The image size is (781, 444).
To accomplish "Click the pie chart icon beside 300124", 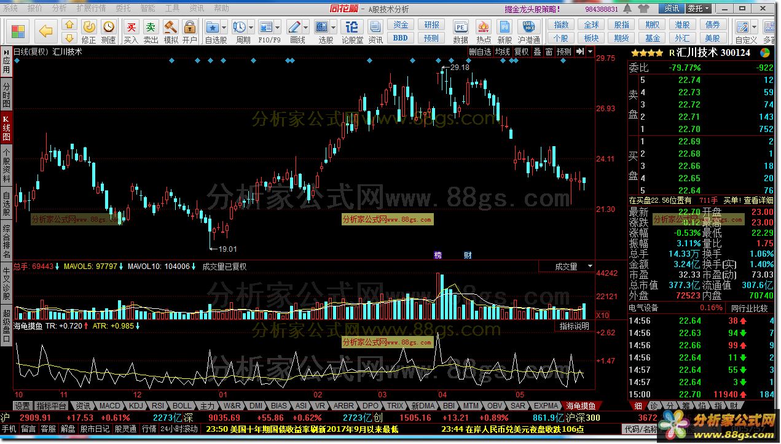I will 766,53.
